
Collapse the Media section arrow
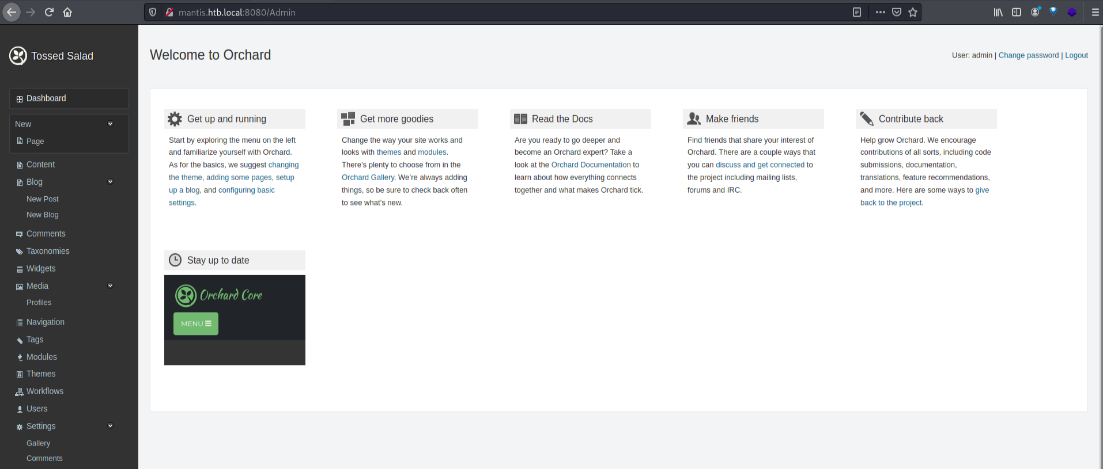coord(110,285)
